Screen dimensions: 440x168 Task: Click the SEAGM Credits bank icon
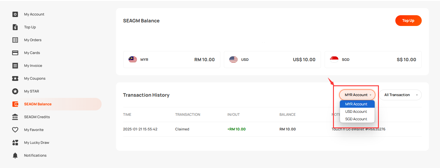[x=15, y=117]
